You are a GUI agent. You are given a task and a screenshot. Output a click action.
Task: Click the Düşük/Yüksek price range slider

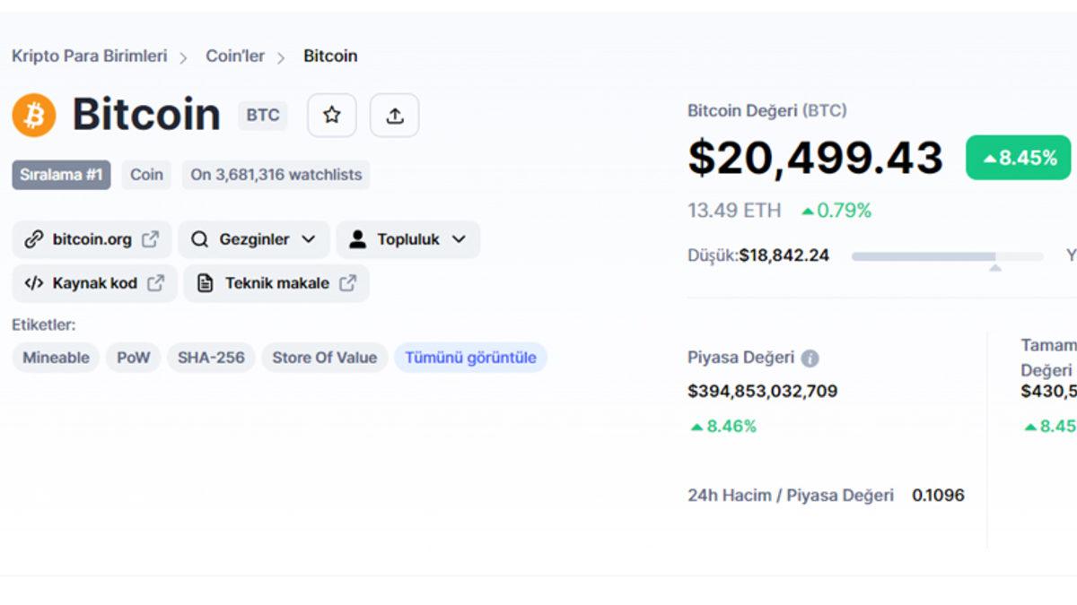click(x=947, y=257)
